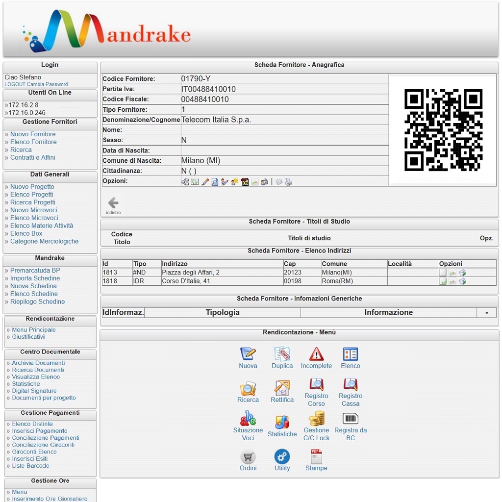This screenshot has width=502, height=502.
Task: Open the Nuova rendicontazione icon
Action: pyautogui.click(x=248, y=353)
